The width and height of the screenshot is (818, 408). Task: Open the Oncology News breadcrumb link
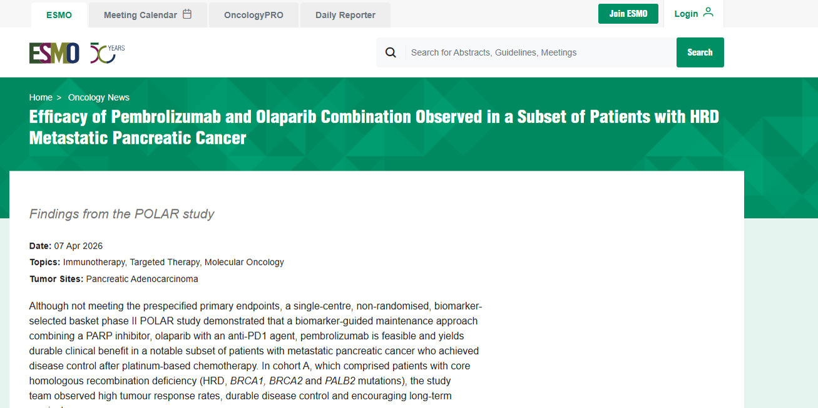pyautogui.click(x=99, y=97)
